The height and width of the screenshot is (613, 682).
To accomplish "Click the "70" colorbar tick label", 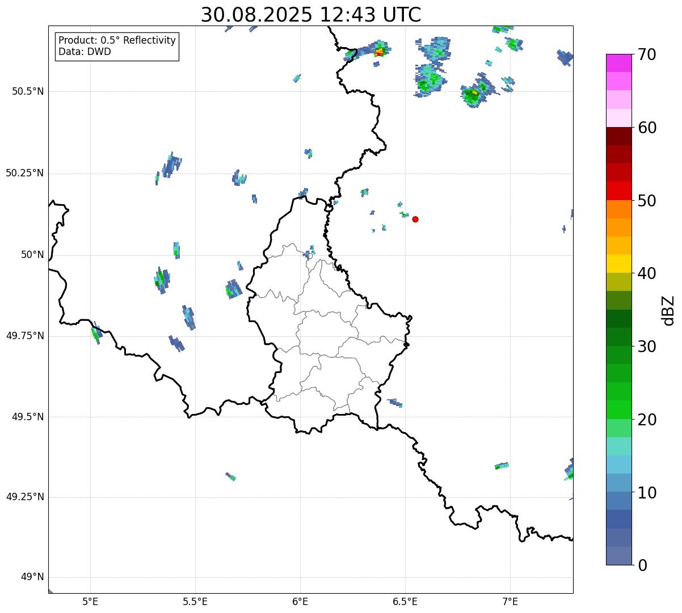I will [x=646, y=55].
